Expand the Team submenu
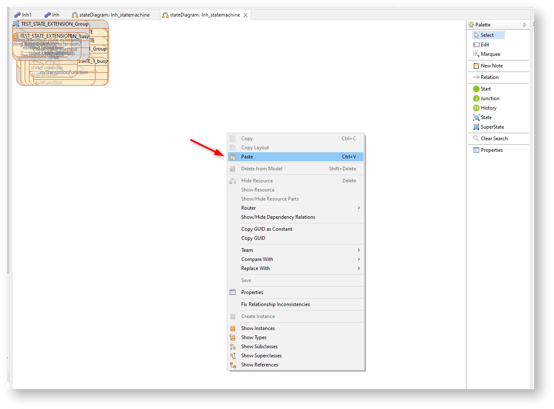This screenshot has height=409, width=554. click(x=359, y=250)
